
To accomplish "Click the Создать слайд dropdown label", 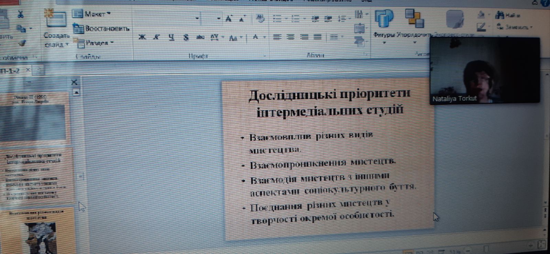I will point(56,40).
